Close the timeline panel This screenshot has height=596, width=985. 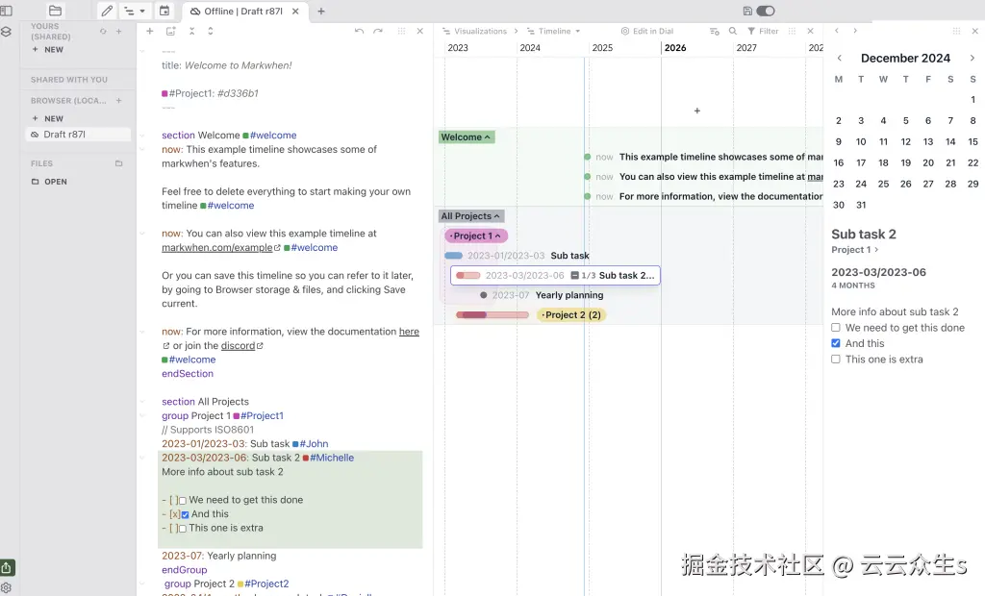[810, 31]
